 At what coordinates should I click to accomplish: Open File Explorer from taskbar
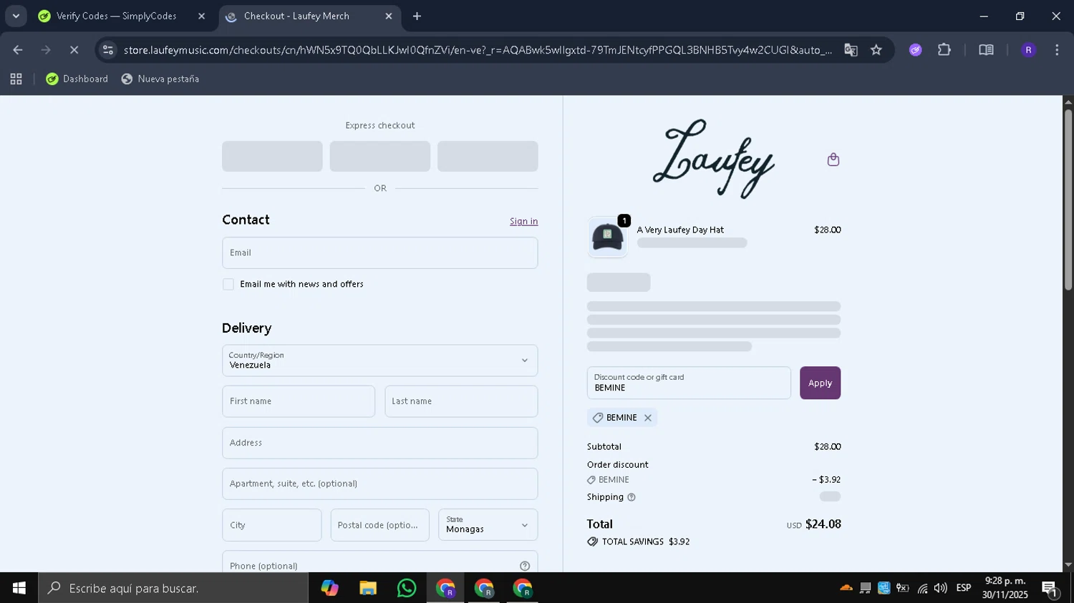point(368,588)
